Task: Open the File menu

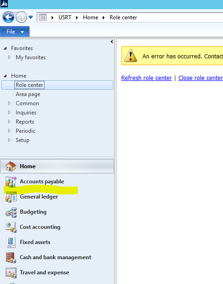Action: coord(15,32)
